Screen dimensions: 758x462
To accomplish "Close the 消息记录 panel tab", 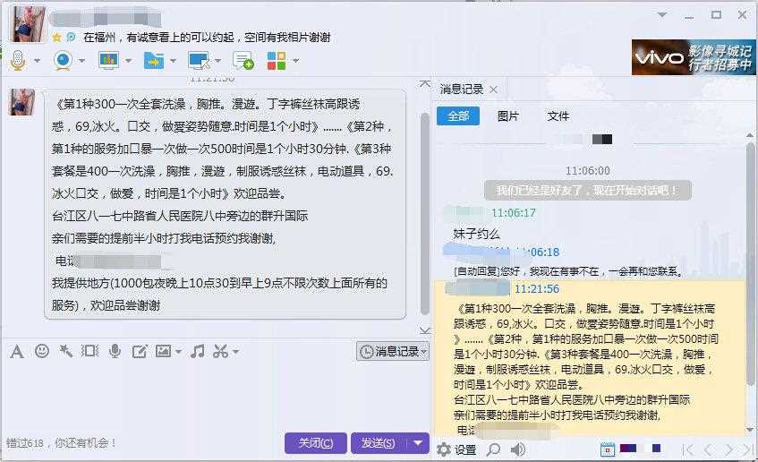I will pos(494,90).
